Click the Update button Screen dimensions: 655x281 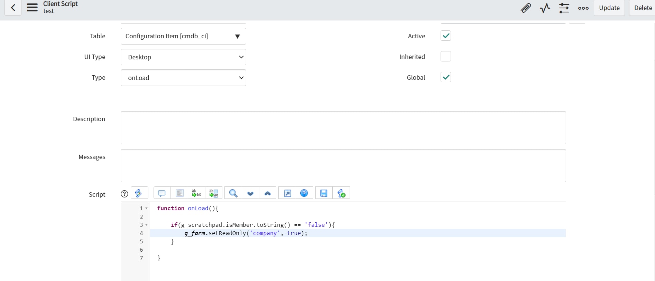point(609,8)
